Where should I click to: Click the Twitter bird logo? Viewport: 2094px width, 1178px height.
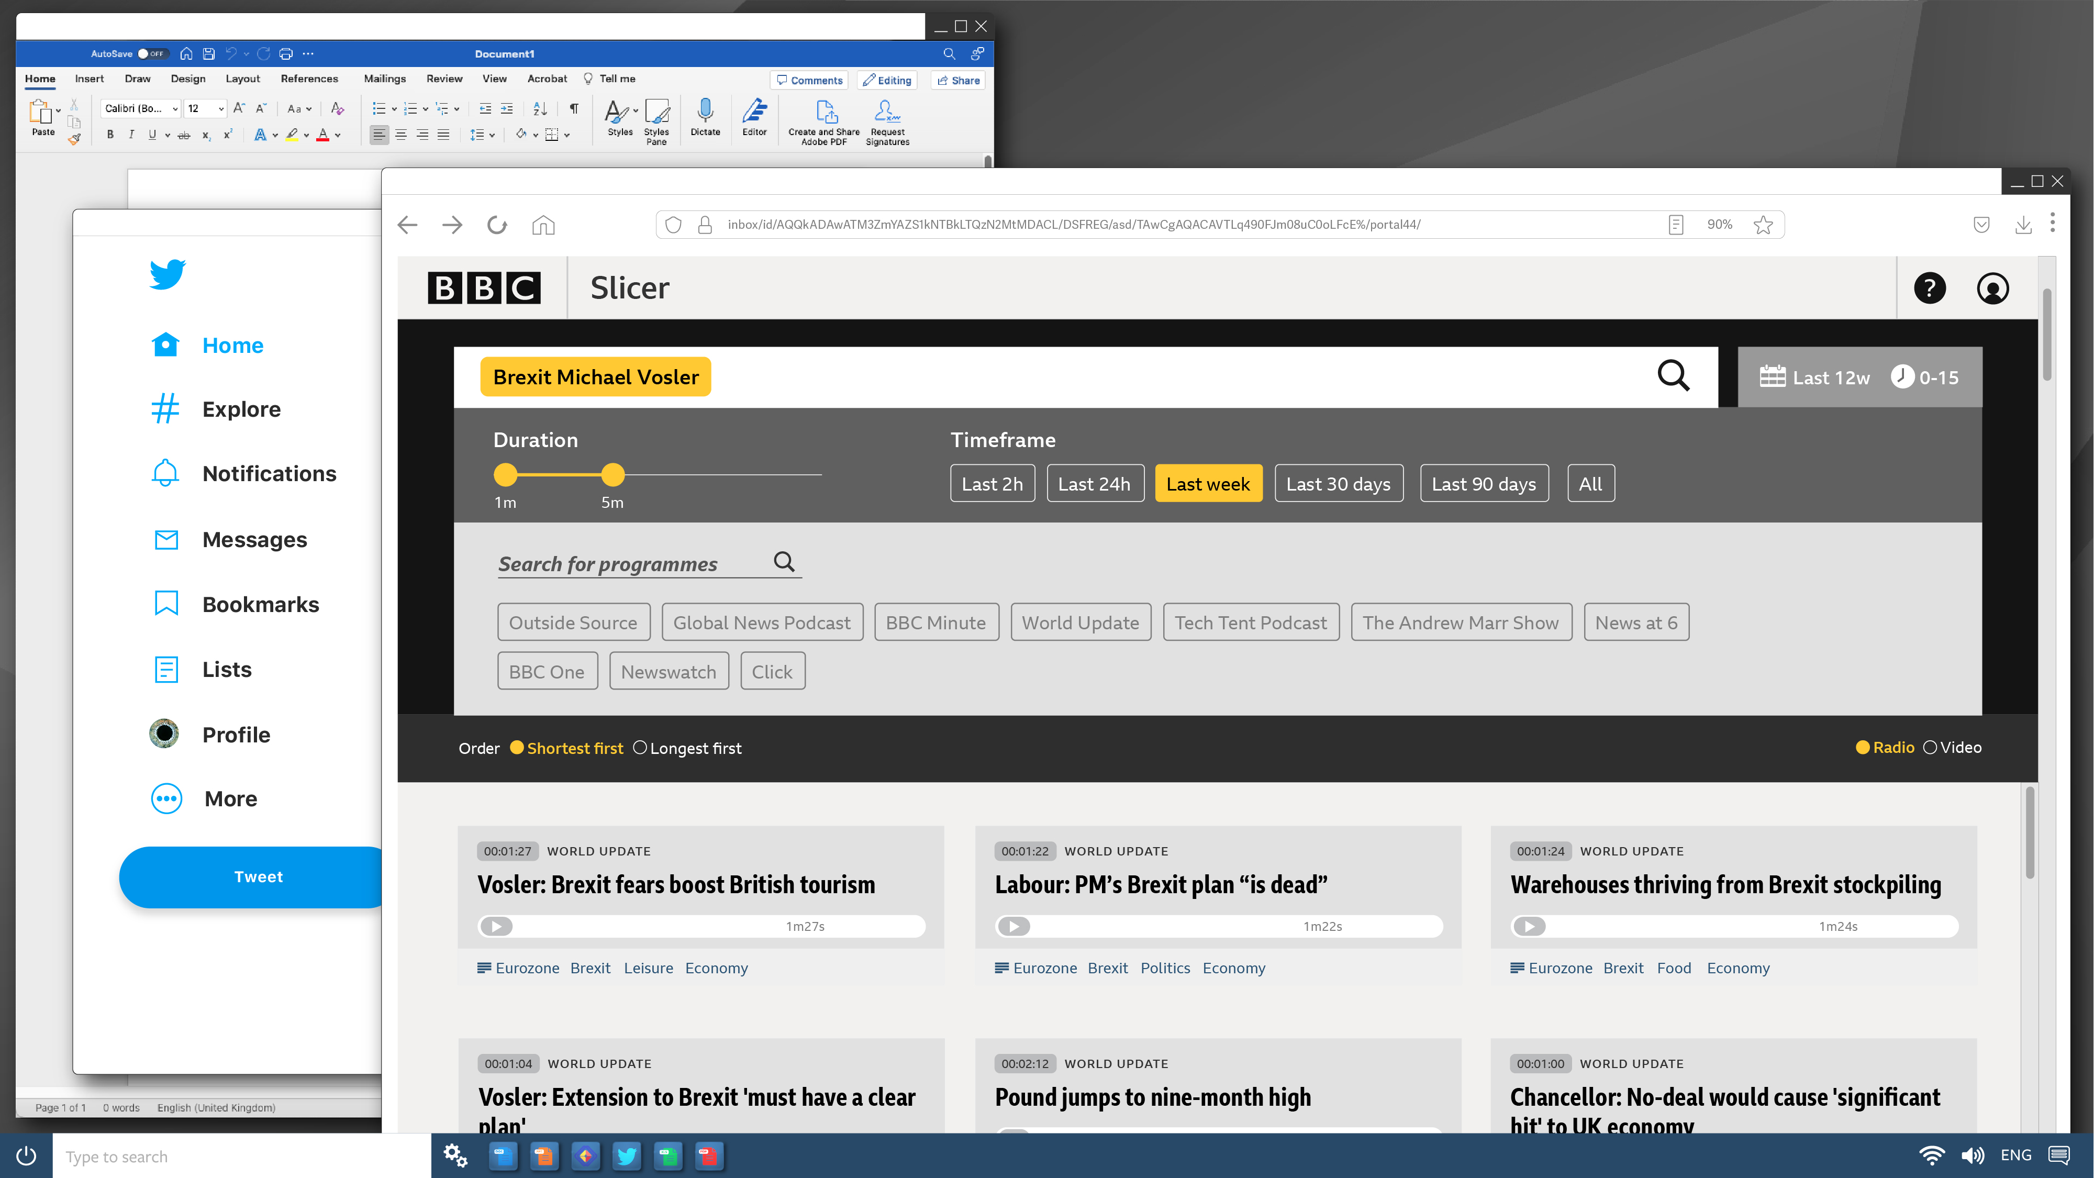coord(168,275)
